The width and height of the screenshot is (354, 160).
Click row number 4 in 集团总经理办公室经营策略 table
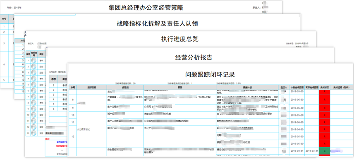click(4, 65)
